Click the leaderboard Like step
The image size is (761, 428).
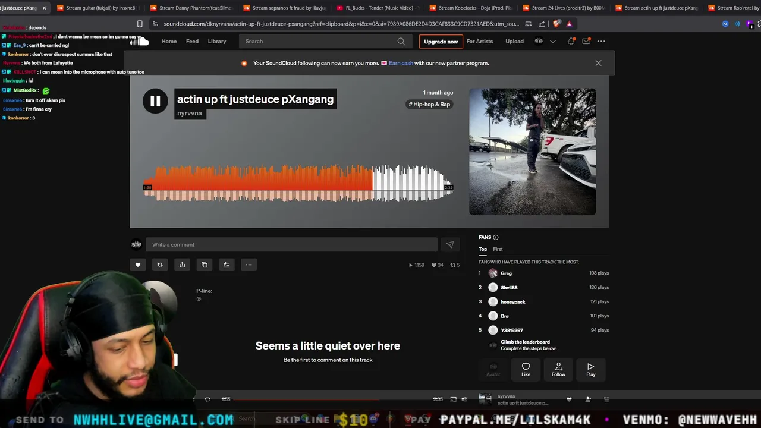526,370
